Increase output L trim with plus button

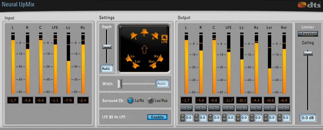(183, 116)
